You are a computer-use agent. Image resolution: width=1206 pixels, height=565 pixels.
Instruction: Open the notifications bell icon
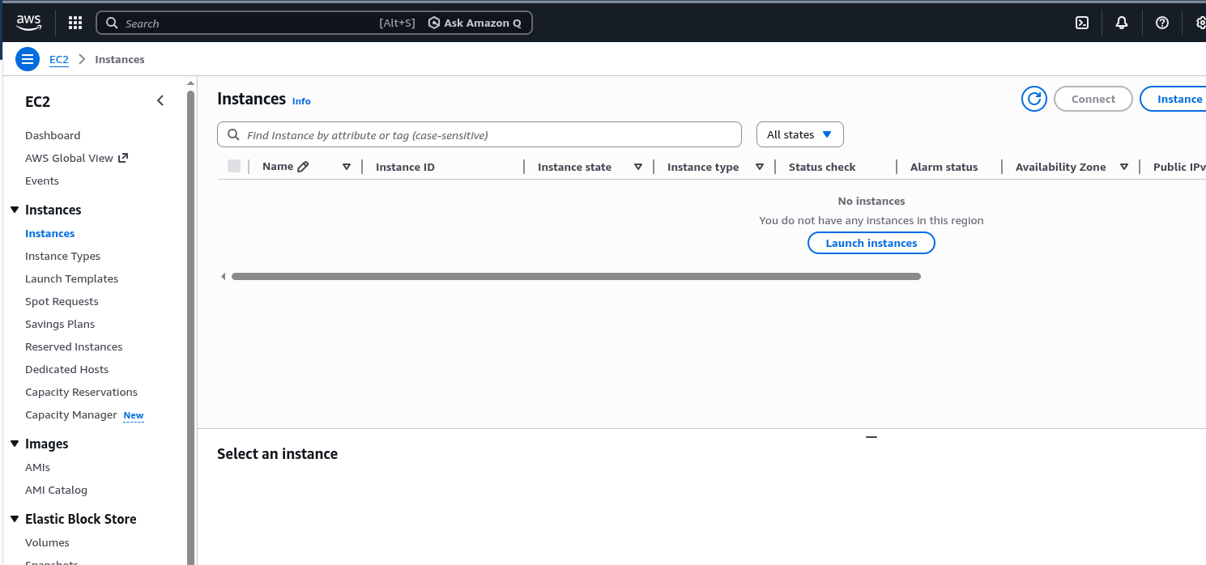(x=1122, y=23)
